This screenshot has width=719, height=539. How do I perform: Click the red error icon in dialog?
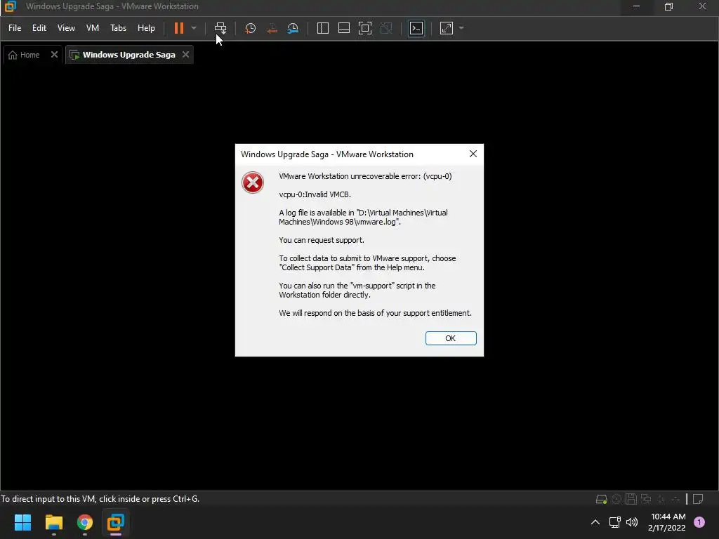click(253, 182)
